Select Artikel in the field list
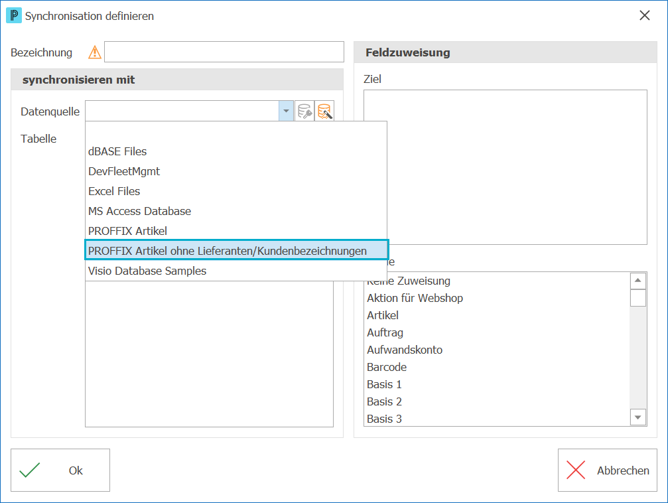The image size is (668, 503). point(498,315)
